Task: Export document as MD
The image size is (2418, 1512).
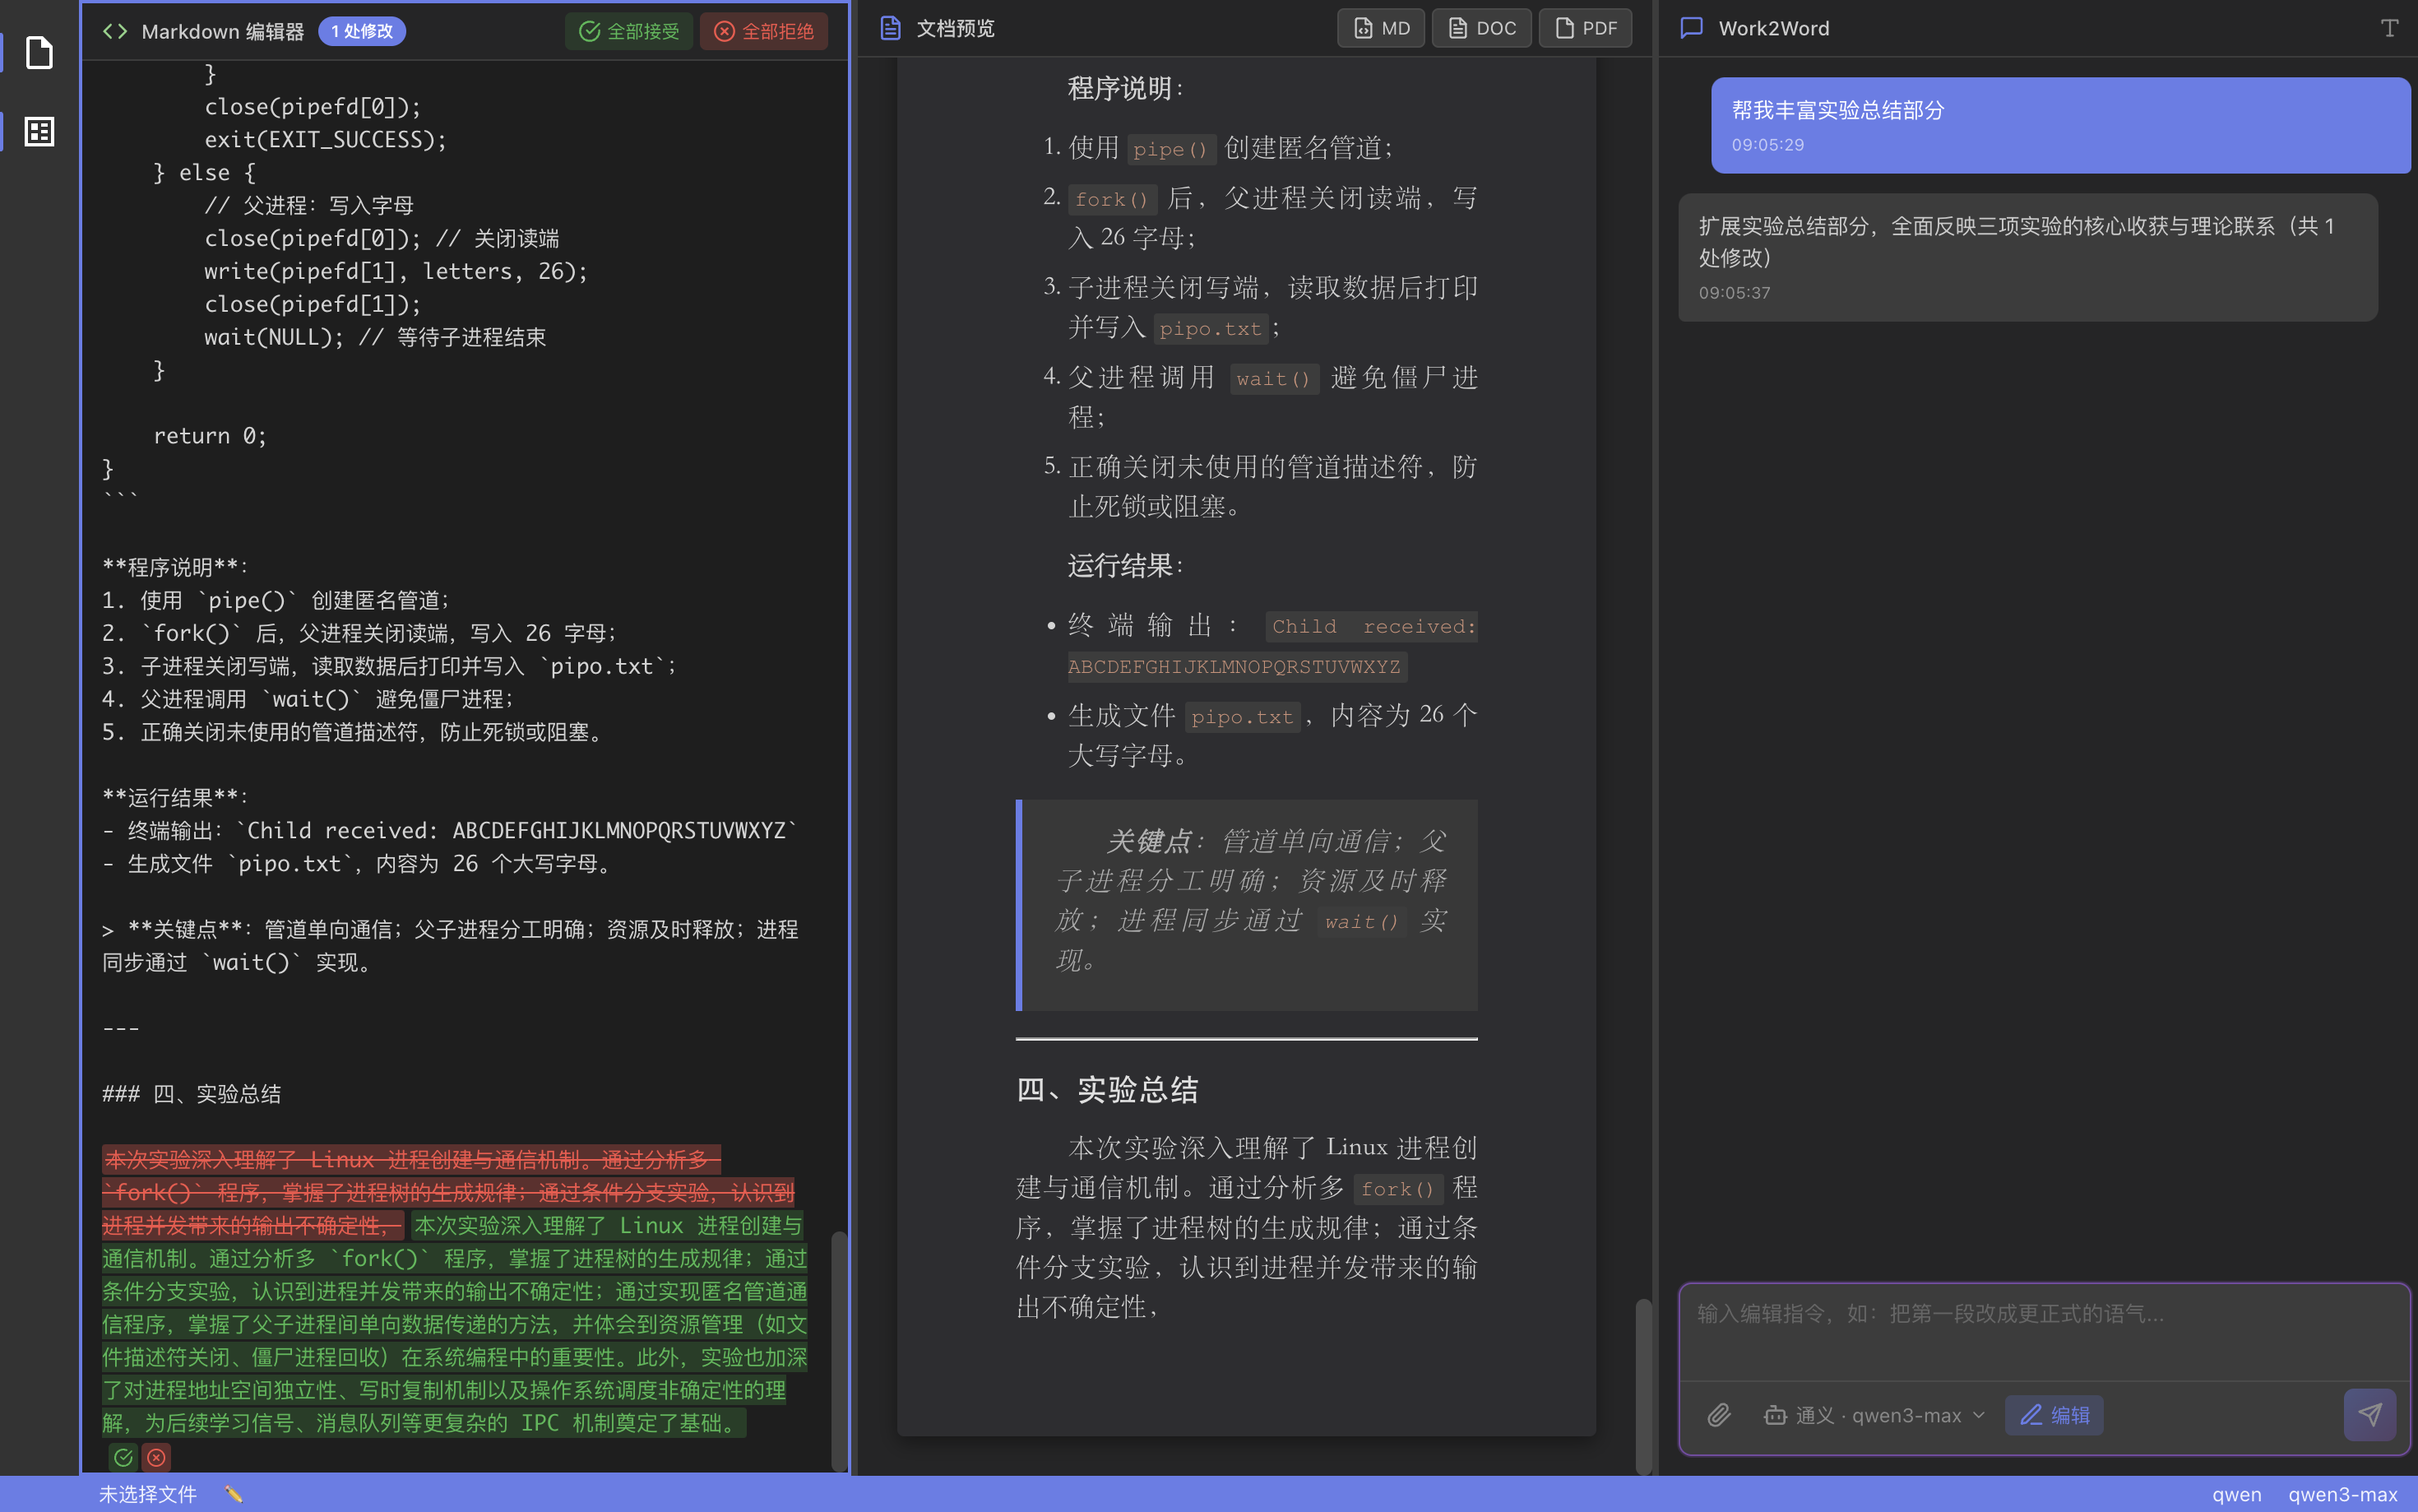Action: coord(1380,28)
